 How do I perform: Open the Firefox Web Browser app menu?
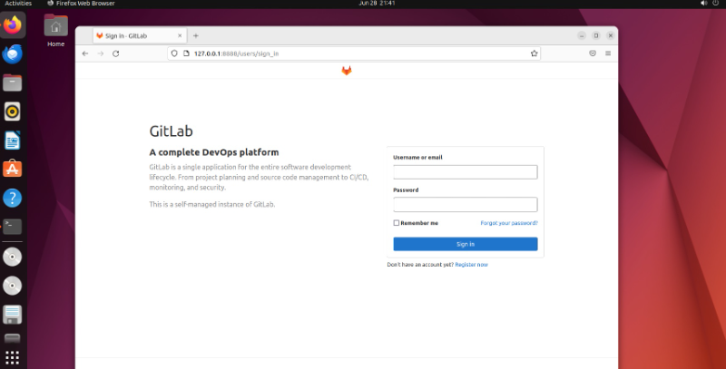pos(81,4)
